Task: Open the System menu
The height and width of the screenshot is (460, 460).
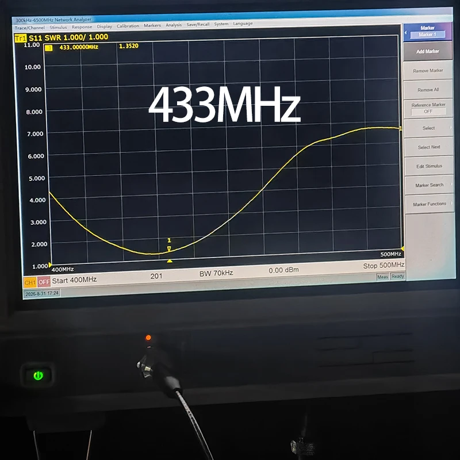Action: click(x=221, y=24)
